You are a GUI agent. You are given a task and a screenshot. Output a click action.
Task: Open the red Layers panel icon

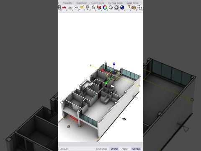99,8
